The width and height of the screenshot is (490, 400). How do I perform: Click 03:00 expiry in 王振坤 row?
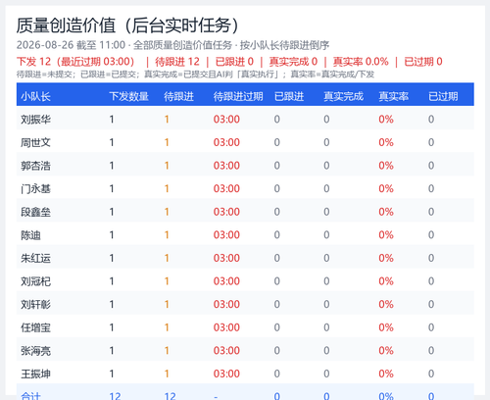[226, 374]
